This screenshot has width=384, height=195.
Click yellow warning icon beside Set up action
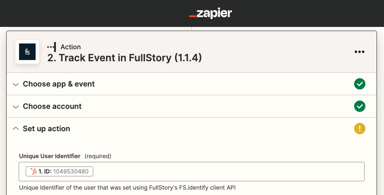360,129
